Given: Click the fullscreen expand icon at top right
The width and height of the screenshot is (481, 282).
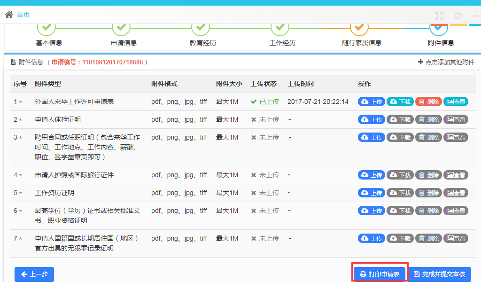Looking at the screenshot, I should (439, 16).
